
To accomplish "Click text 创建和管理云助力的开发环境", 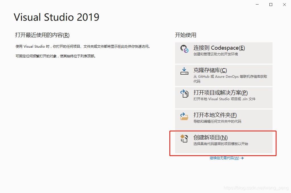I will point(216,54).
